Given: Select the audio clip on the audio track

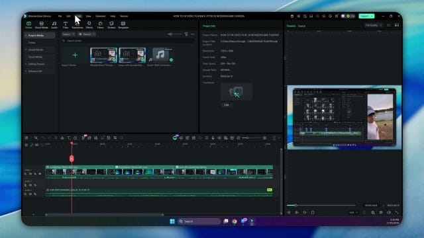Looking at the screenshot, I should point(159,192).
